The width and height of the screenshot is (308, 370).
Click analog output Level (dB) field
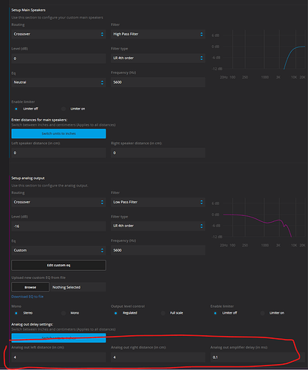click(x=58, y=226)
